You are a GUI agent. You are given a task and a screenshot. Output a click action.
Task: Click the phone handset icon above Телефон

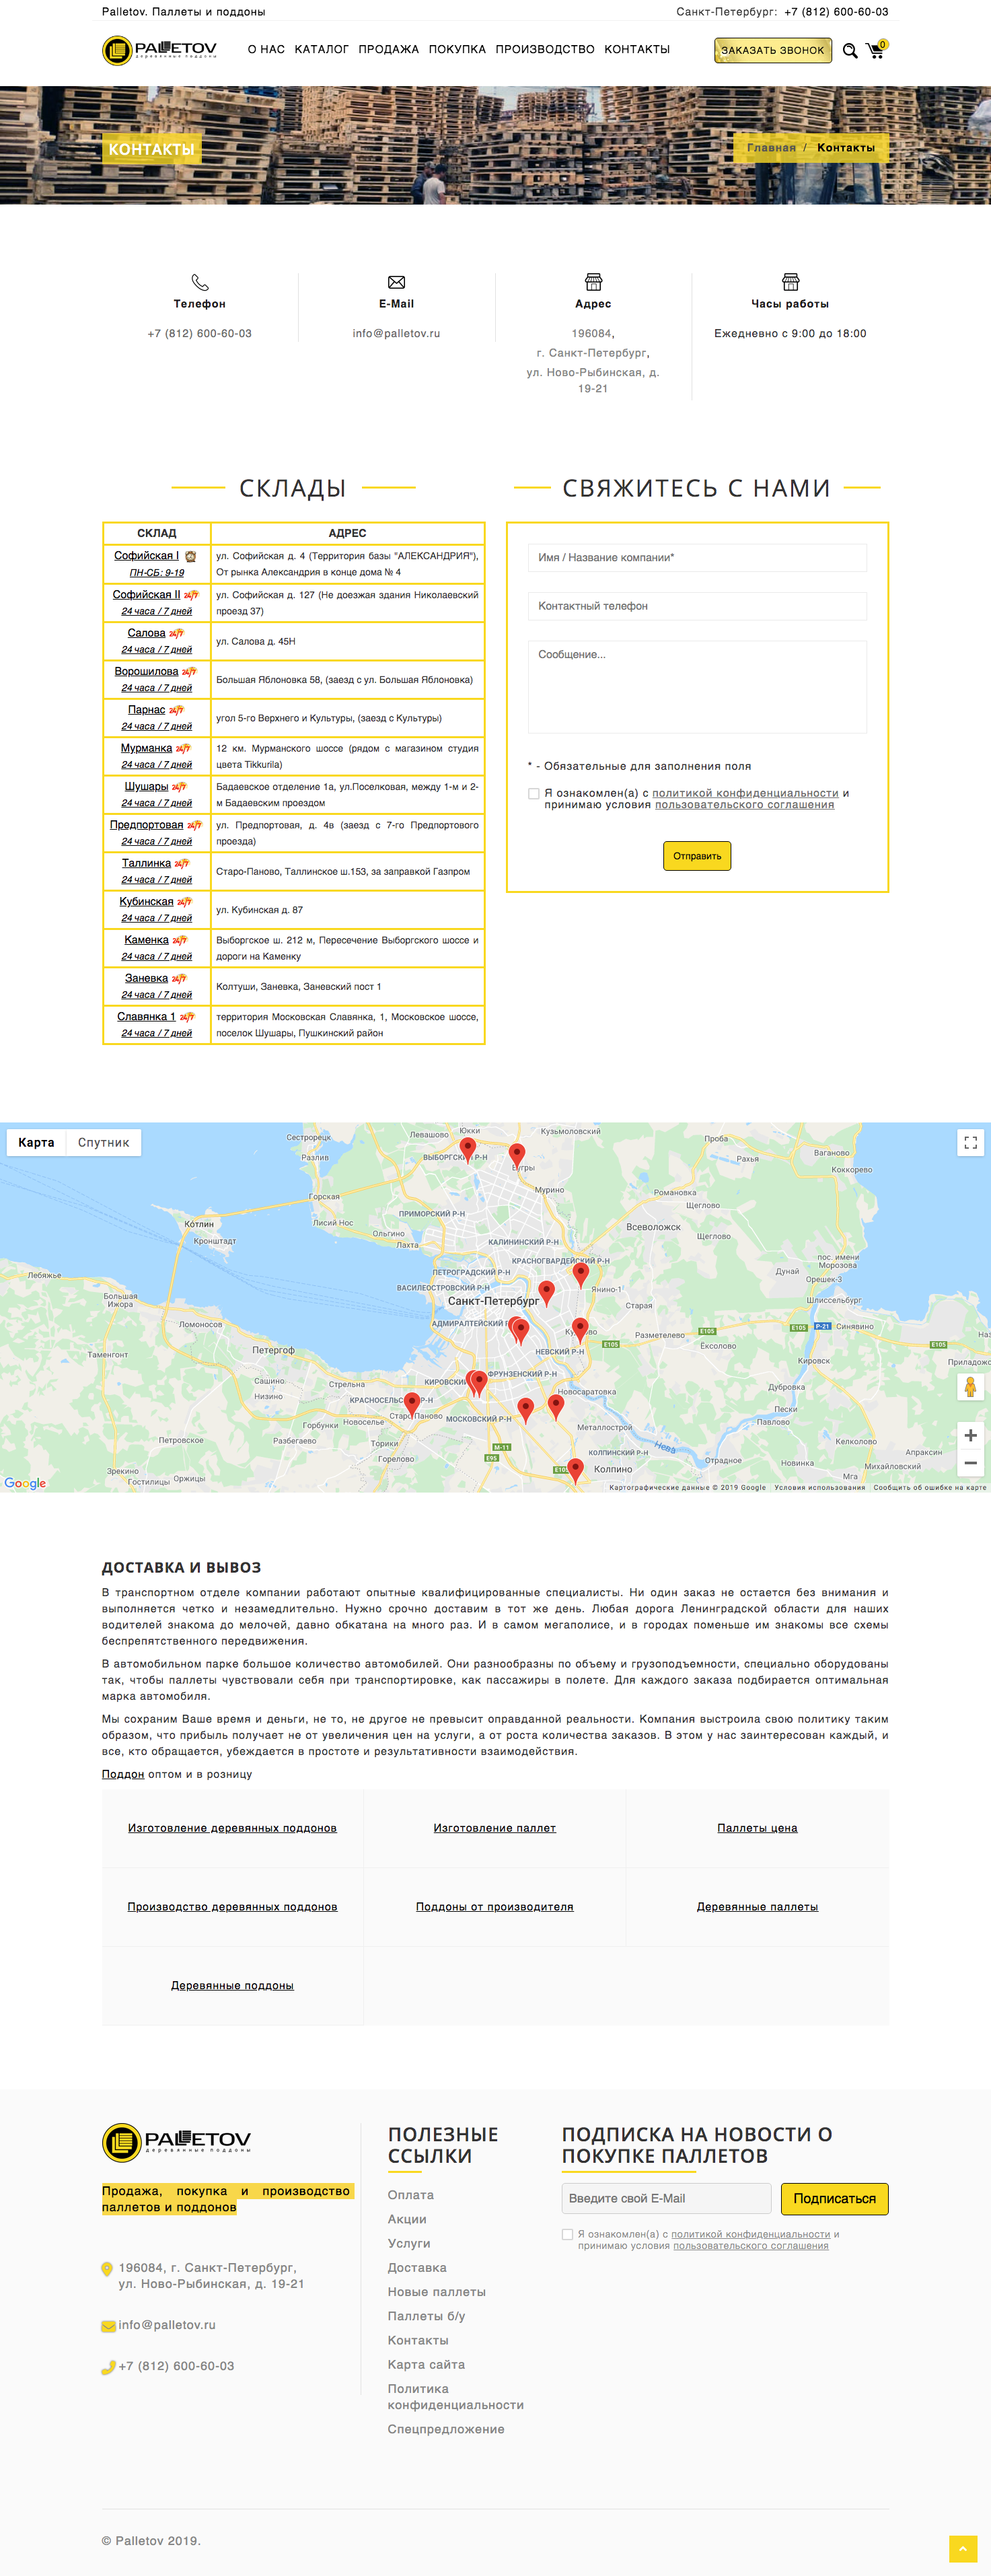[x=200, y=282]
